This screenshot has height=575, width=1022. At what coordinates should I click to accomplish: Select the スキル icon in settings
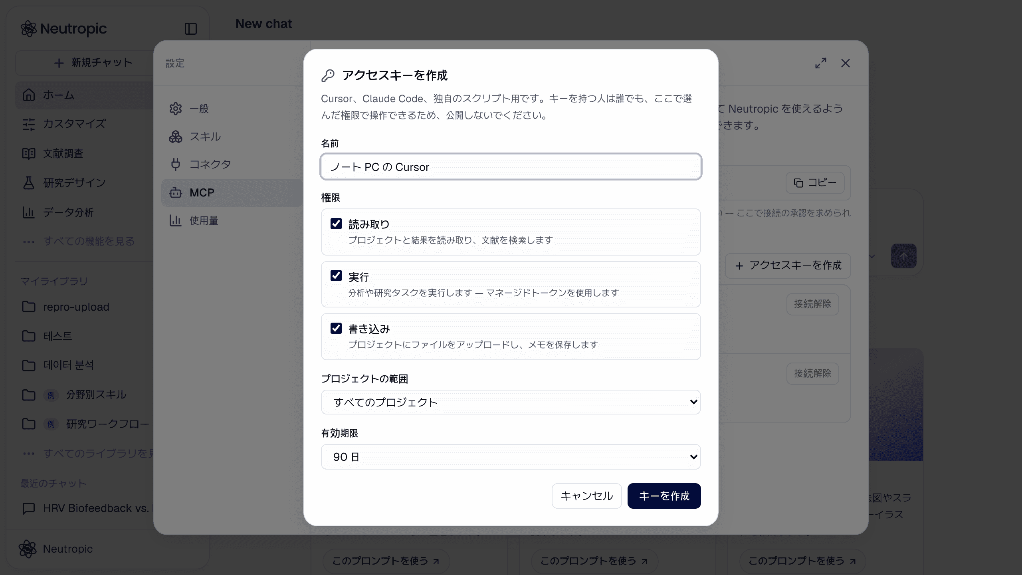176,137
